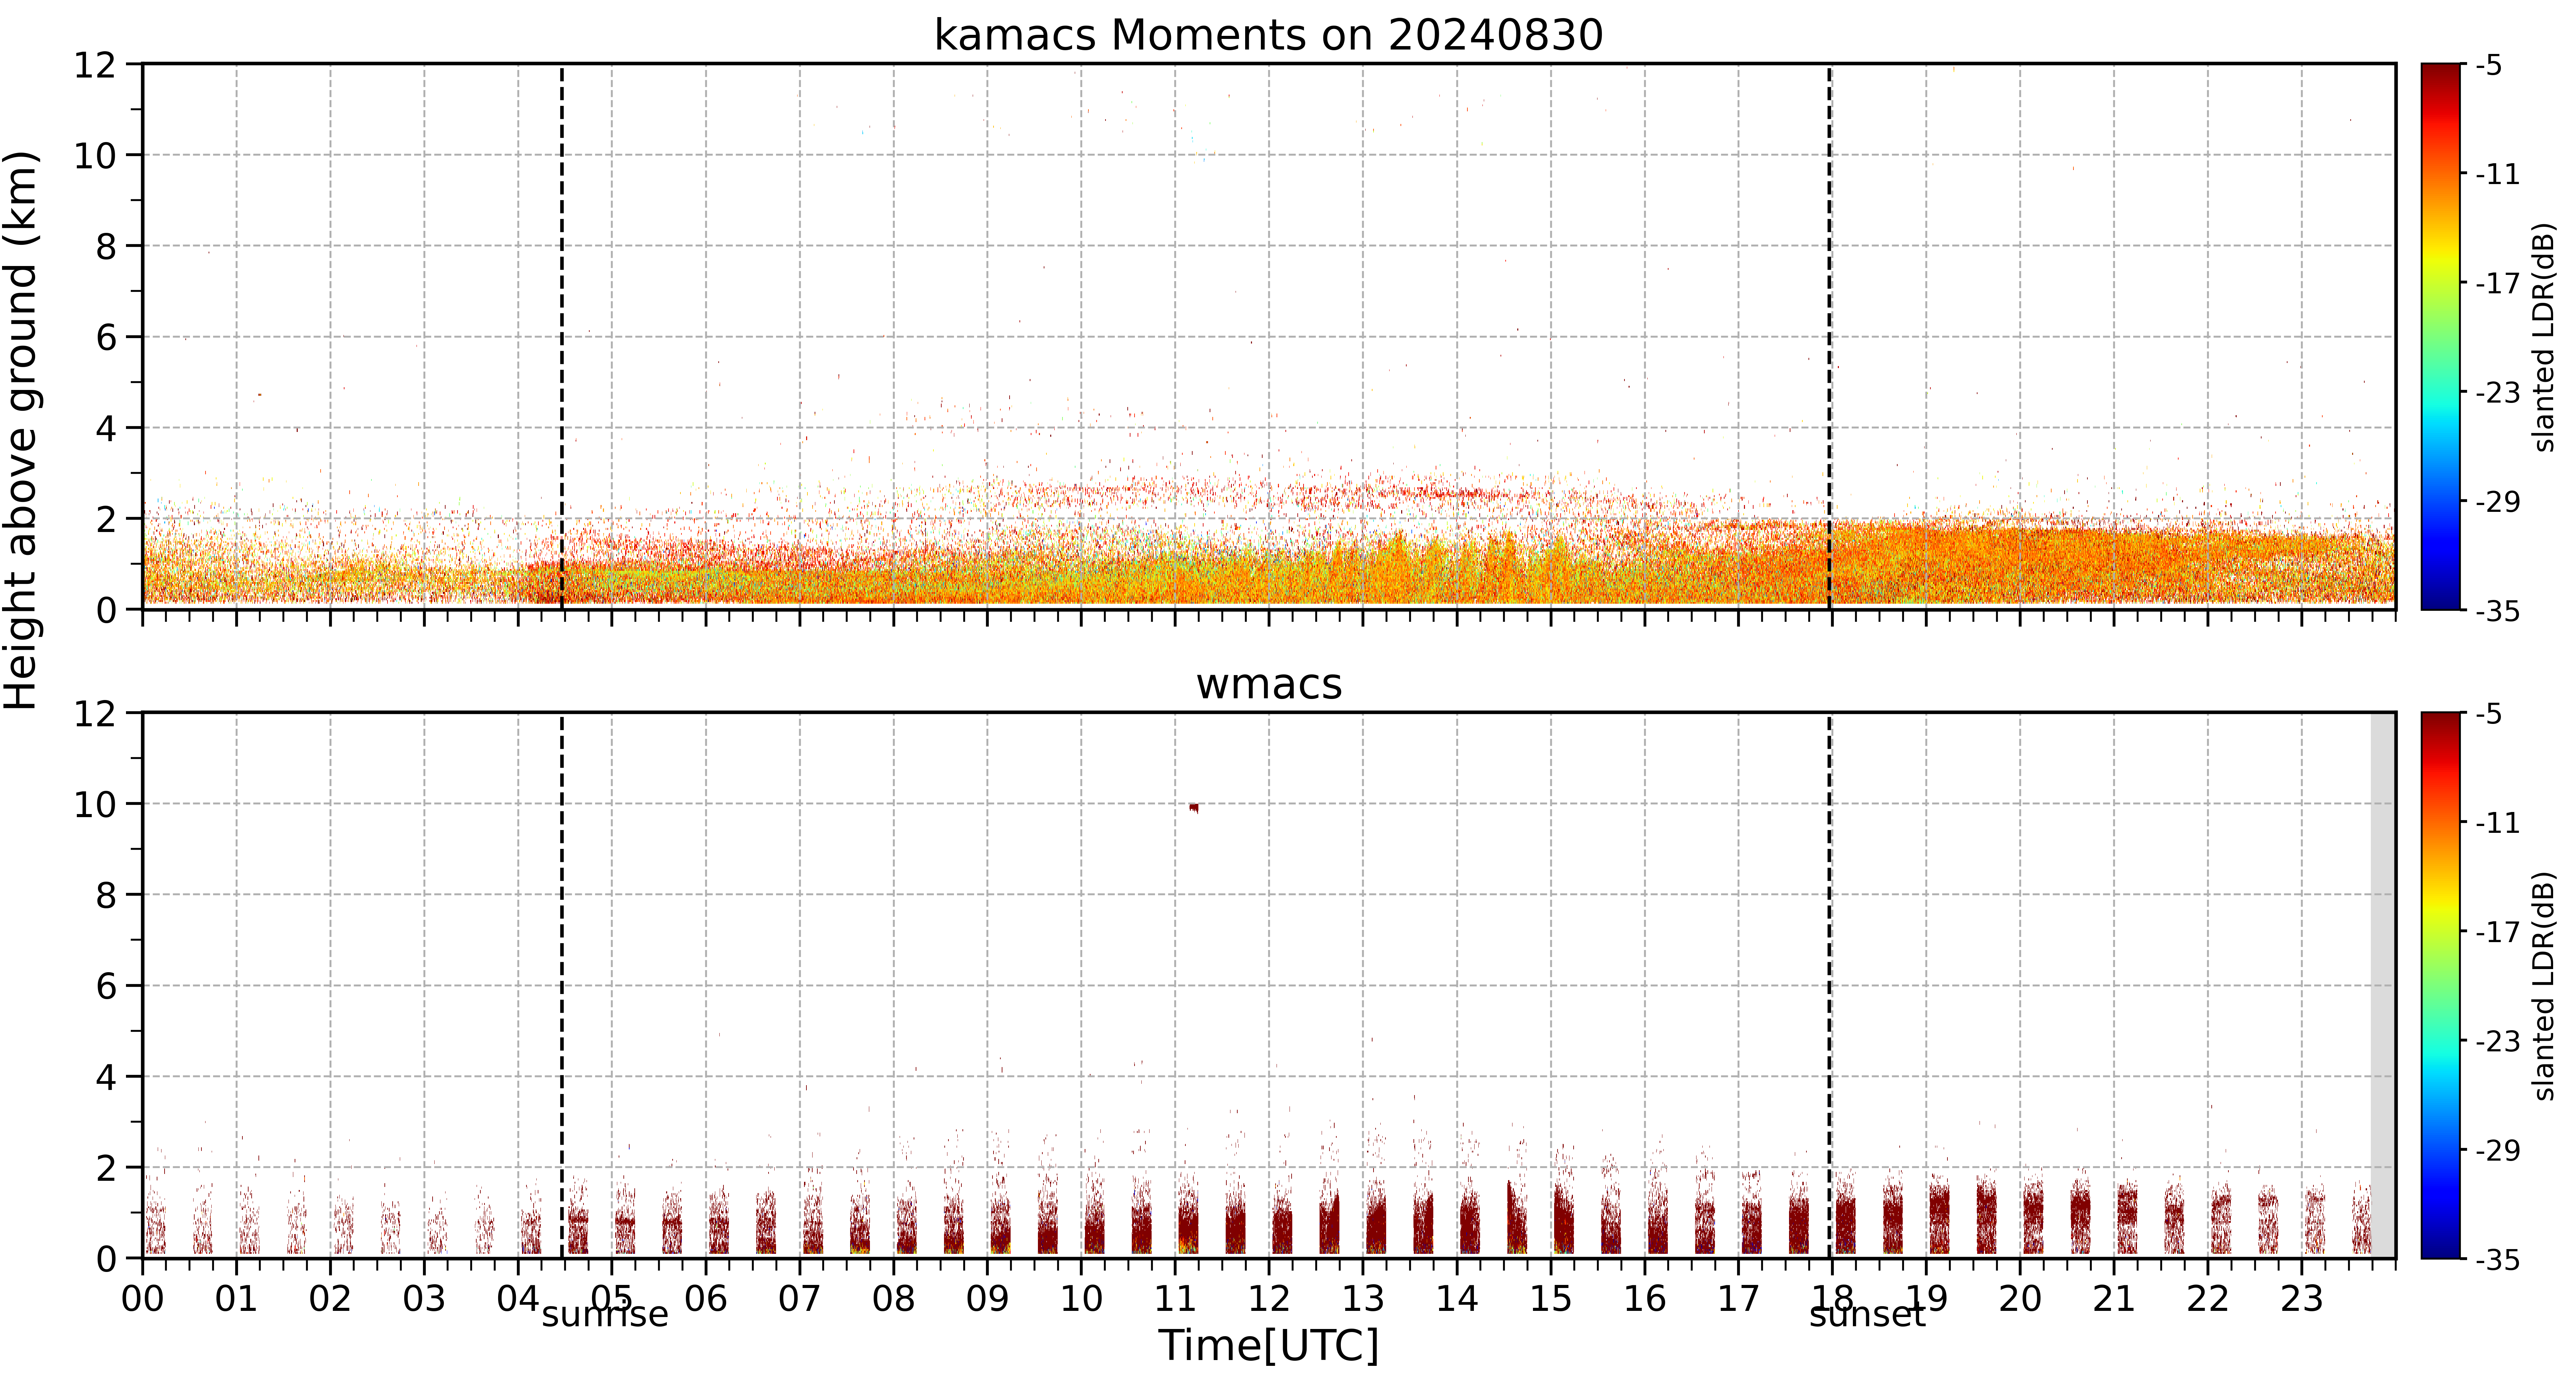Click the "Time[UTC]" x-axis label

pos(1268,1346)
